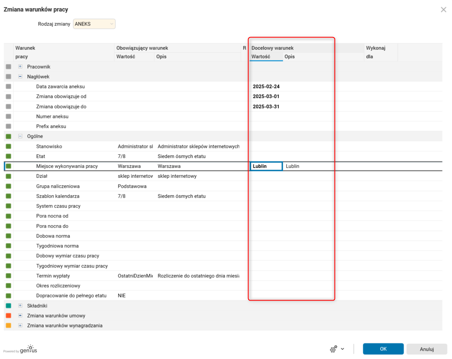The width and height of the screenshot is (452, 359).
Task: Click the Lublin value input field
Action: coord(266,166)
